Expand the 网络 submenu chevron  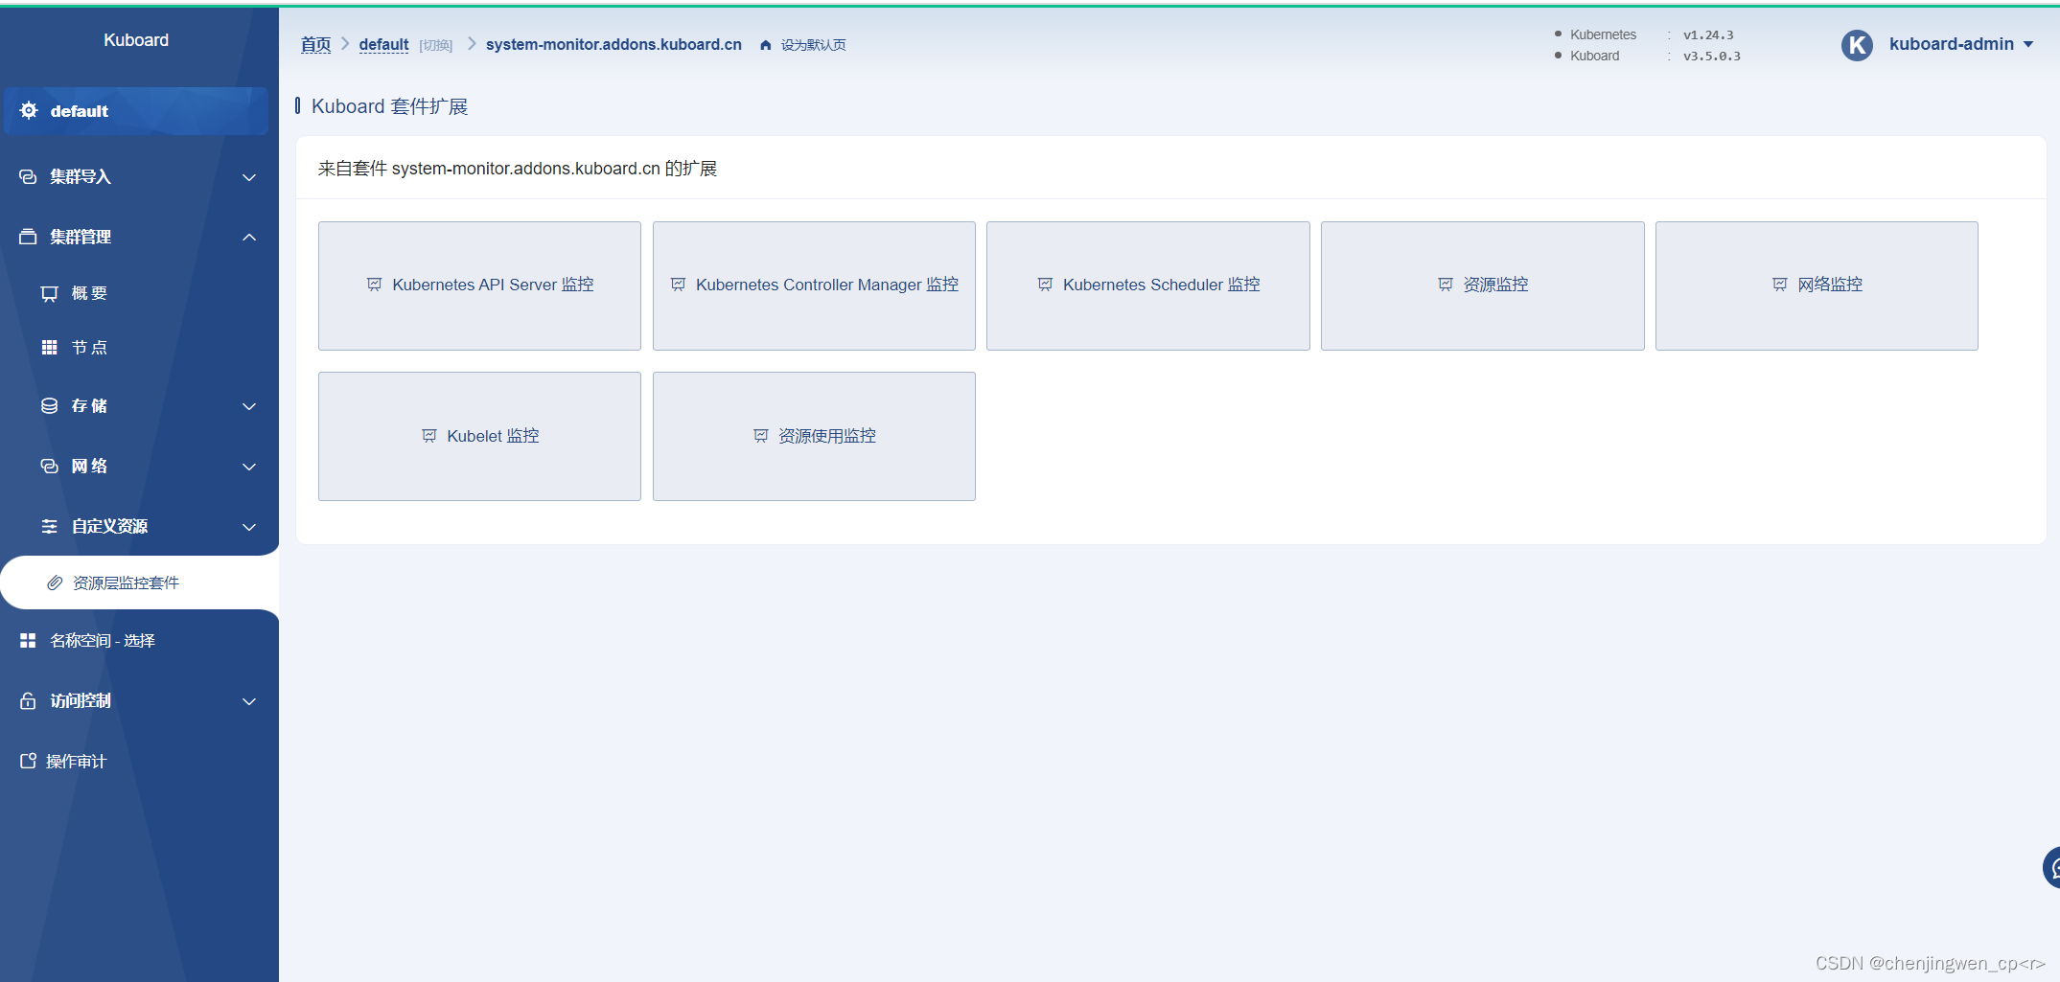[x=249, y=467]
